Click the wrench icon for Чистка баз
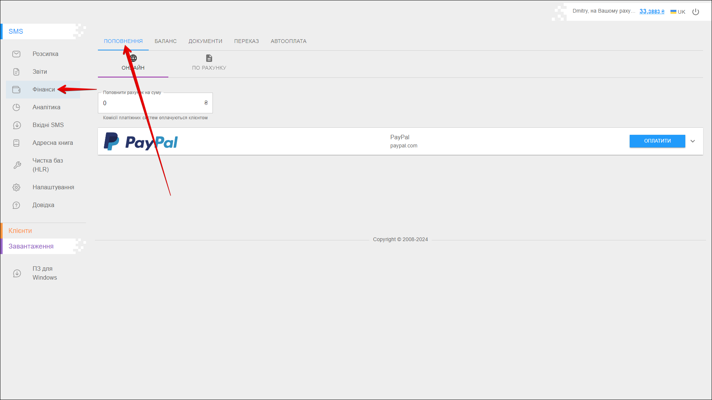 point(17,165)
